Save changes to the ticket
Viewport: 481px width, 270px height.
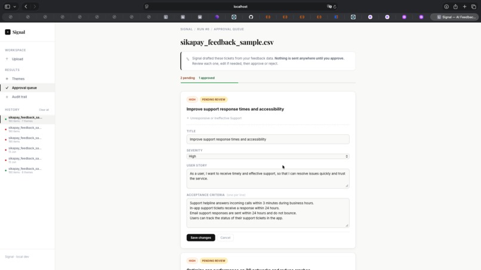pos(201,238)
